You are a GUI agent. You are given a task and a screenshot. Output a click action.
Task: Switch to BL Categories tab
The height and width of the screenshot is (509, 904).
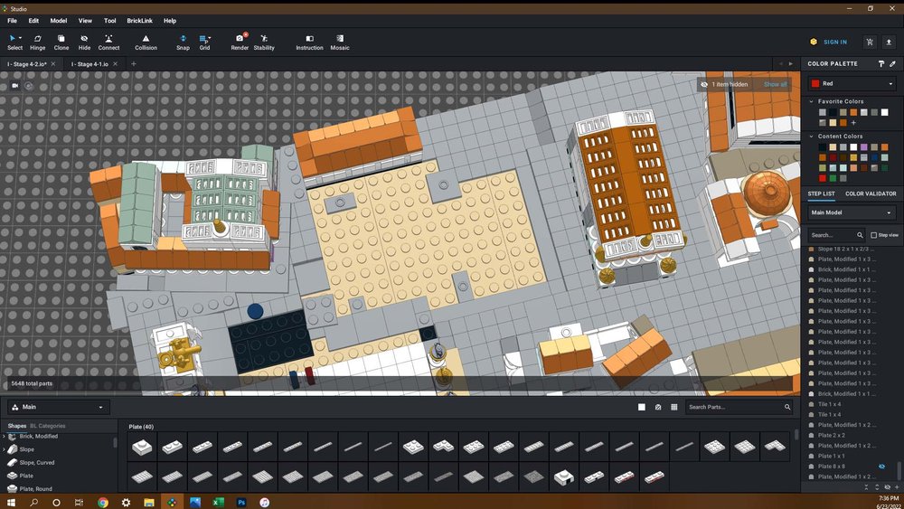[48, 426]
